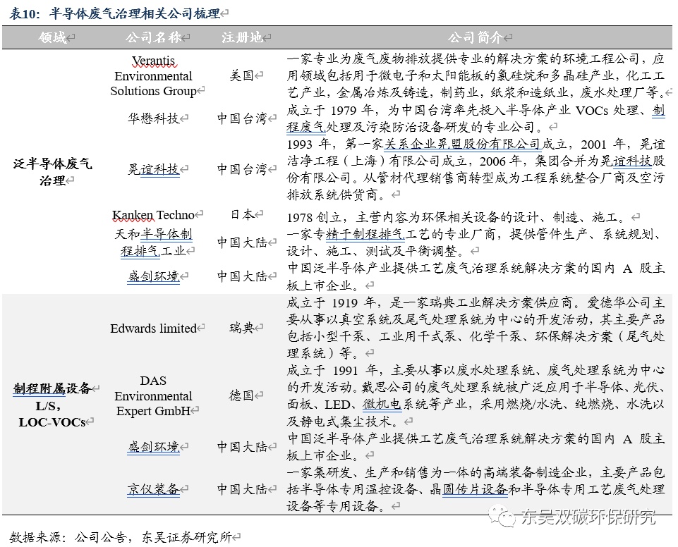Click the 京仪装备 company name
Screen dimensions: 678x547
click(154, 489)
